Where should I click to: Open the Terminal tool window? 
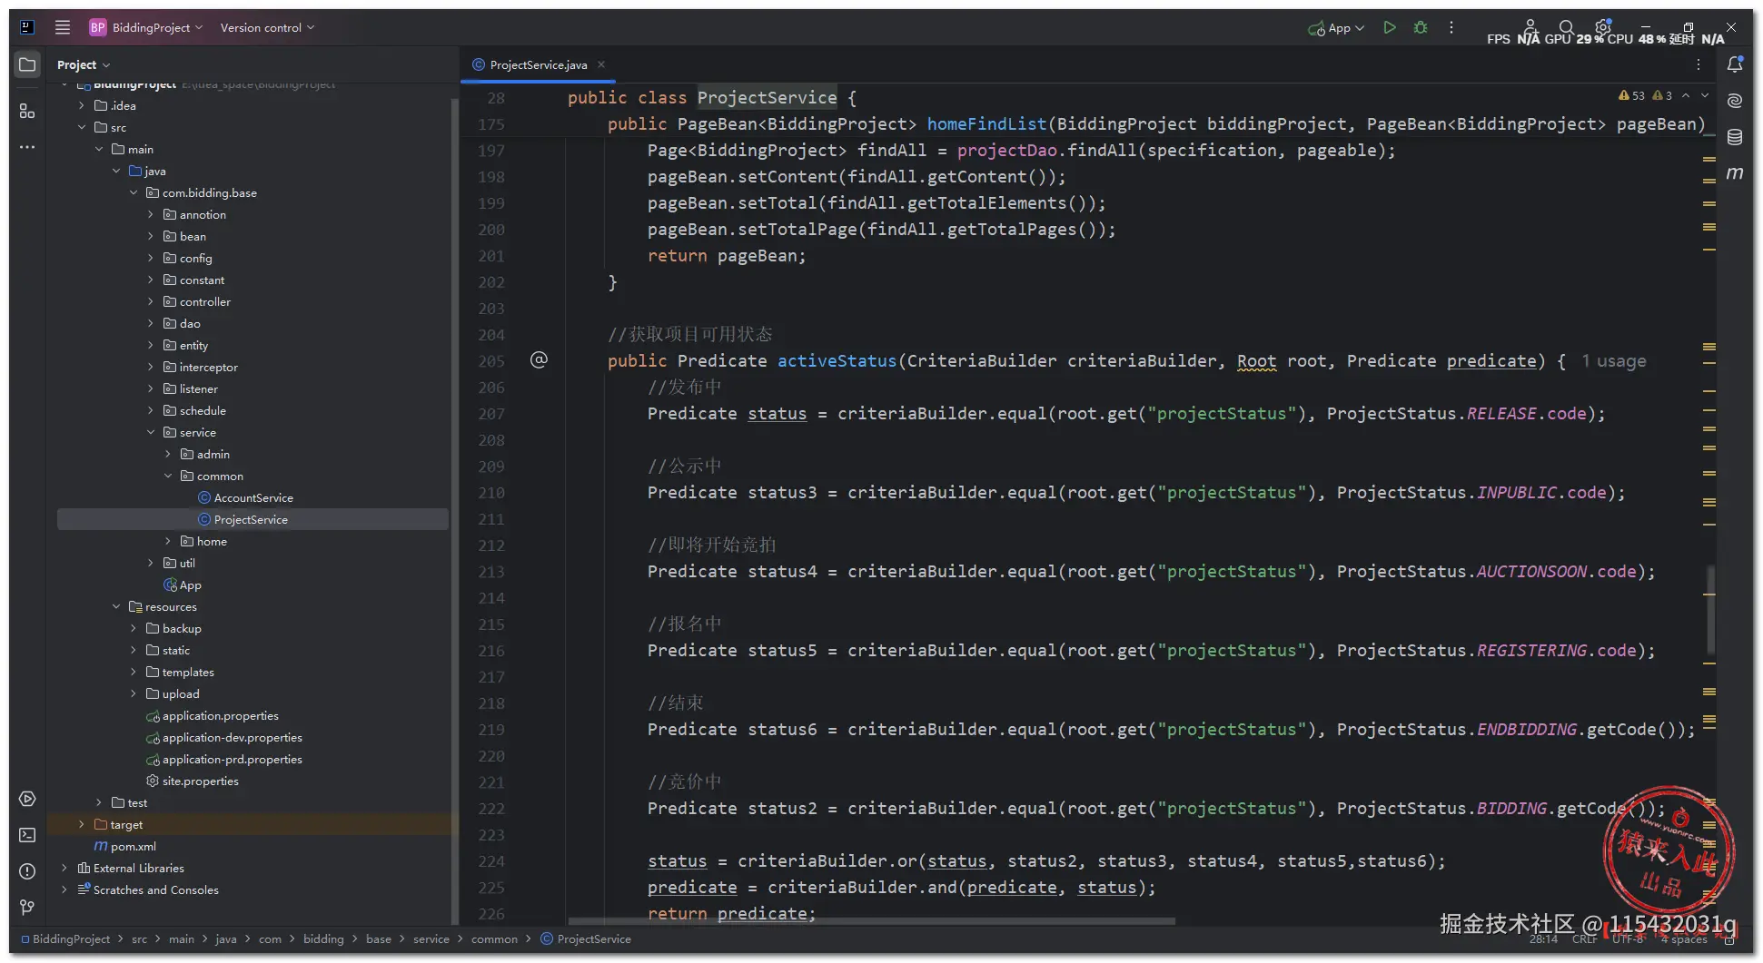(x=27, y=835)
